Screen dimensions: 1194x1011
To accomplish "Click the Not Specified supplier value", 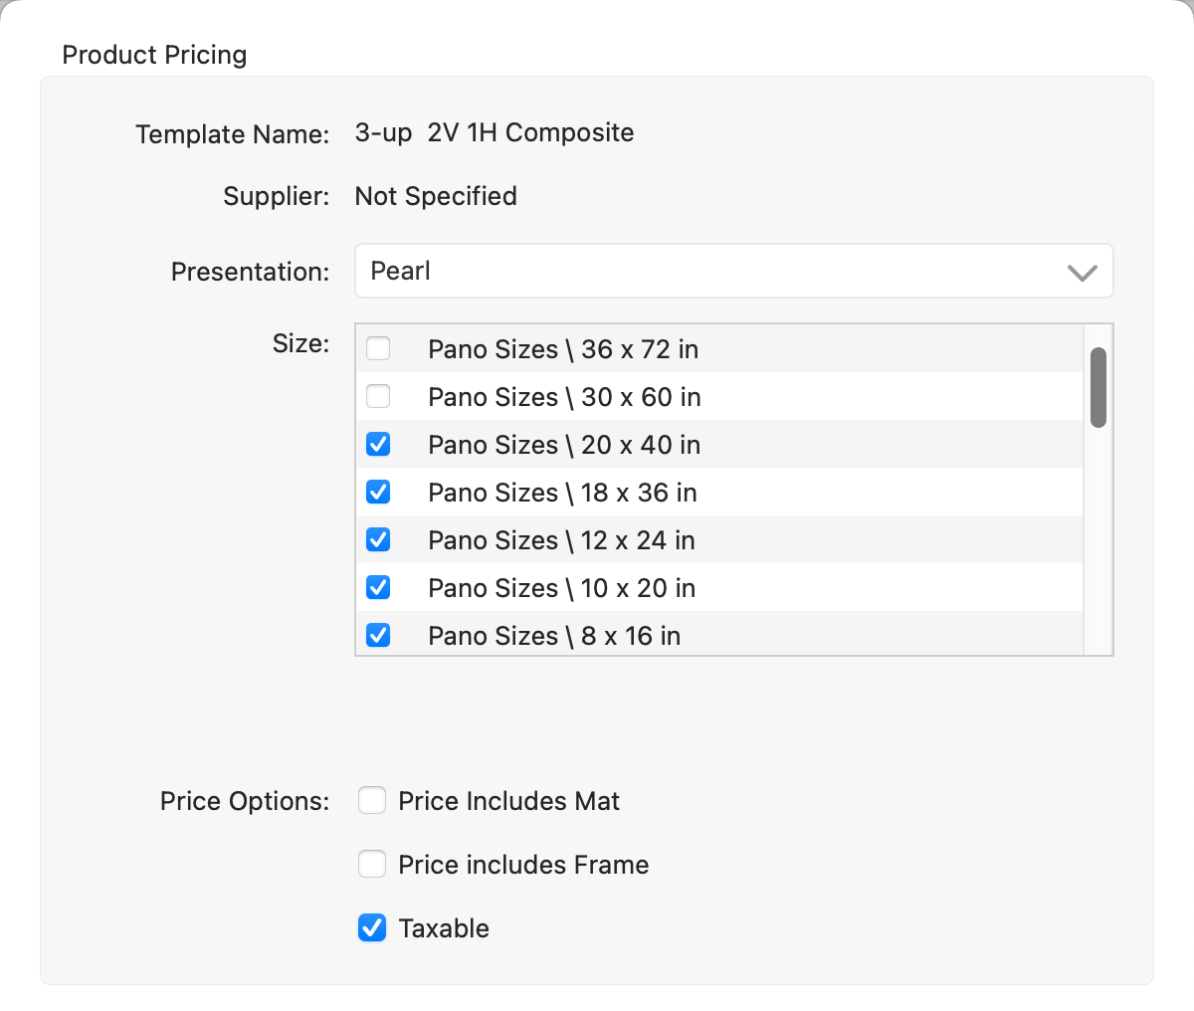I will pyautogui.click(x=436, y=196).
